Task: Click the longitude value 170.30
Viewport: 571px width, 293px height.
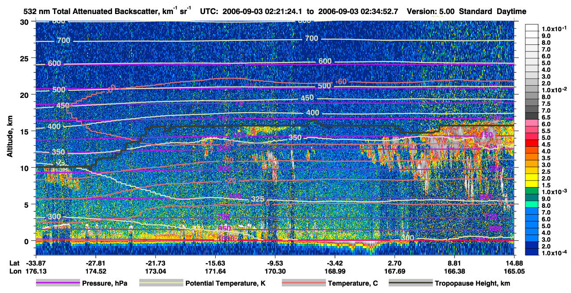Action: (275, 271)
